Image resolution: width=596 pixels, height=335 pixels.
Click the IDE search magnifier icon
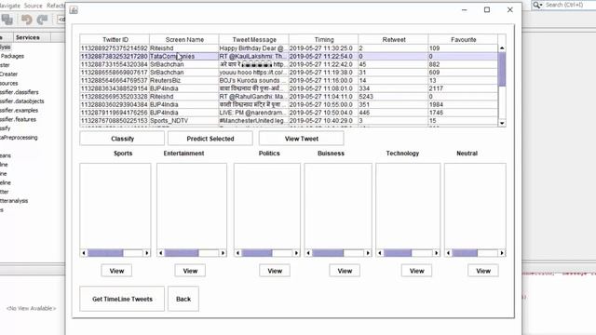coord(537,5)
